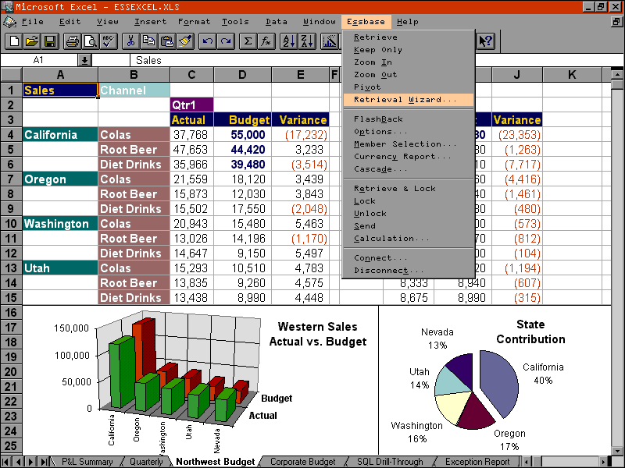
Task: Open the Edit menu
Action: coord(70,22)
